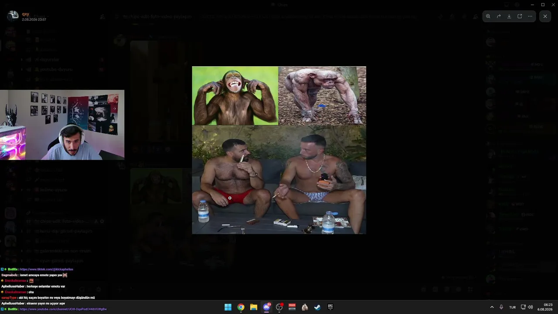Open the Windows Start menu
Screen dimensions: 558x314
click(x=228, y=307)
